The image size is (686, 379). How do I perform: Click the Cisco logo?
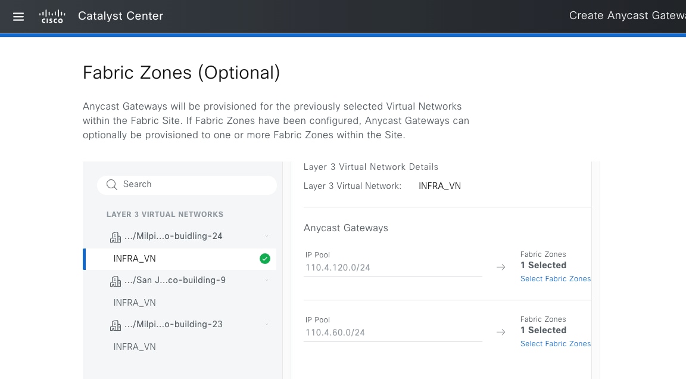coord(52,16)
